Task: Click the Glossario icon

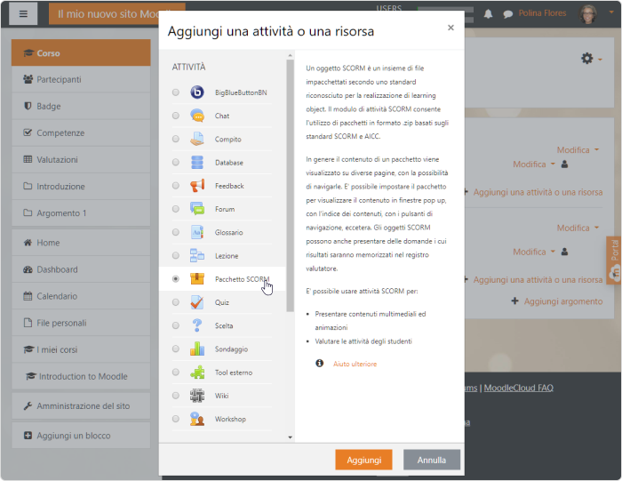Action: pos(197,232)
